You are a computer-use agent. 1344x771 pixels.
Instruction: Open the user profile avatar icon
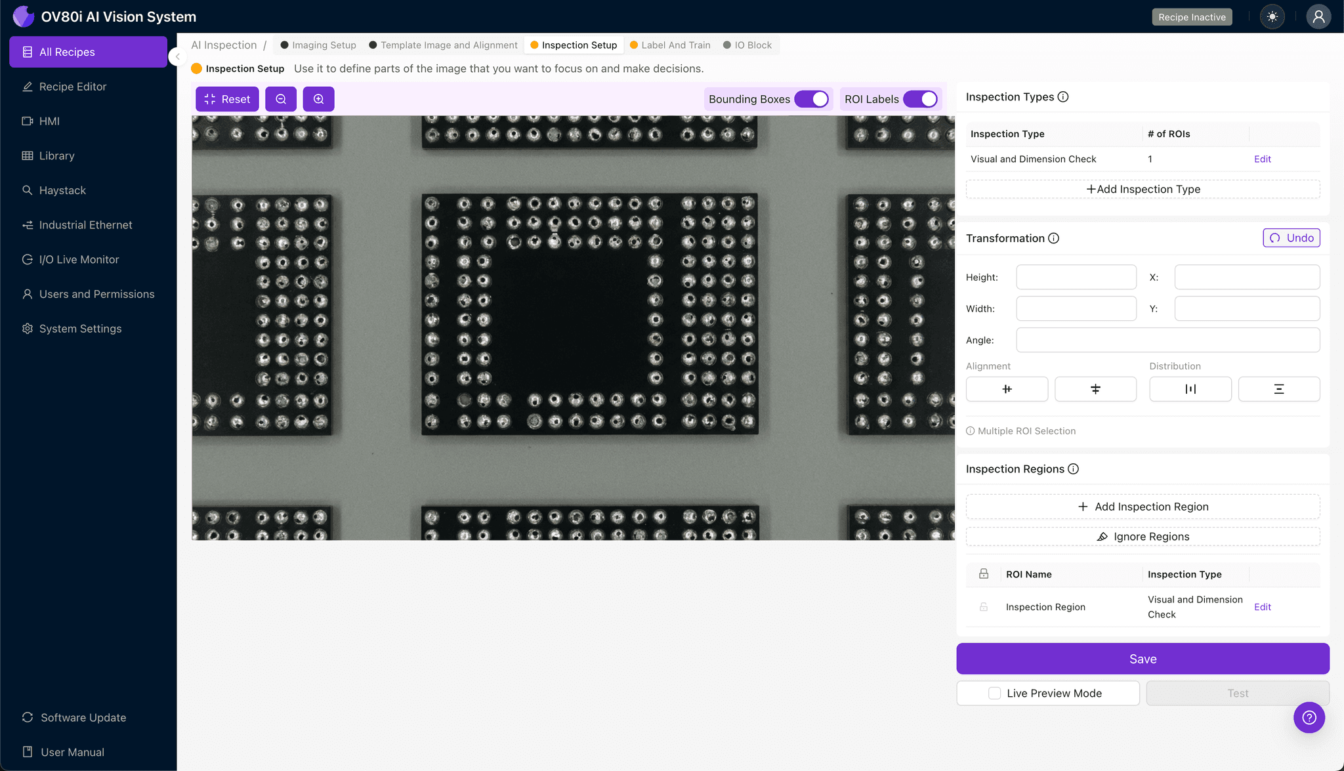coord(1318,17)
